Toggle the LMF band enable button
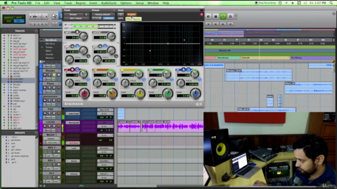The width and height of the screenshot is (337, 189). [x=116, y=80]
